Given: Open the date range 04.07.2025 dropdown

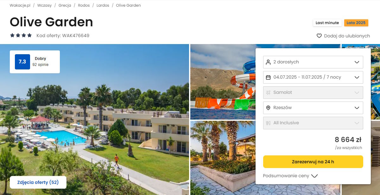Looking at the screenshot, I should pos(313,77).
